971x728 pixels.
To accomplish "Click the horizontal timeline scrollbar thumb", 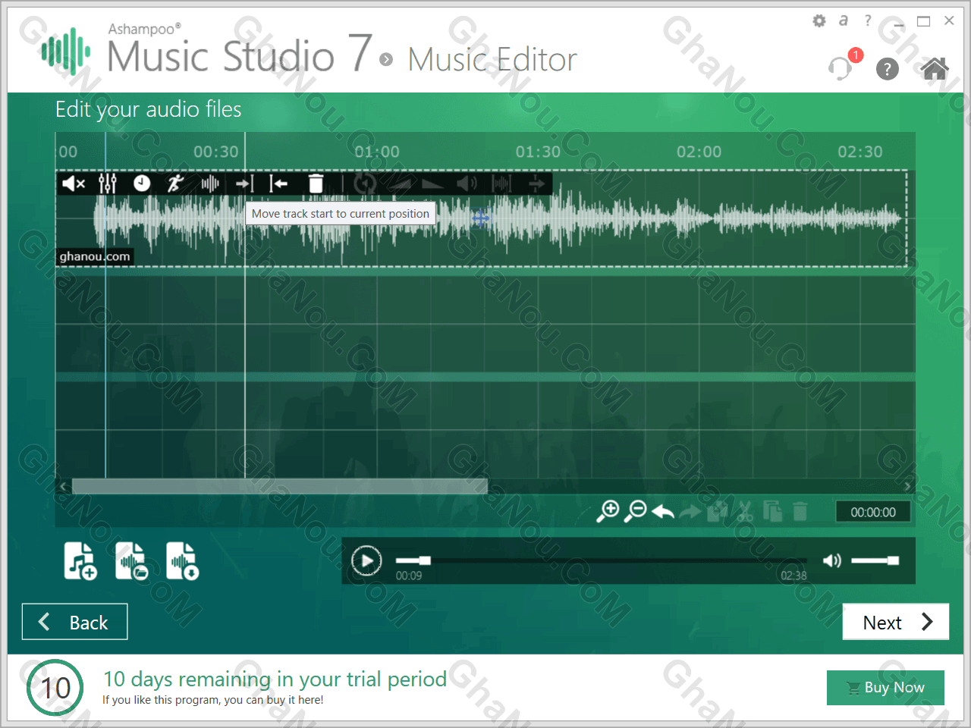I will [279, 486].
